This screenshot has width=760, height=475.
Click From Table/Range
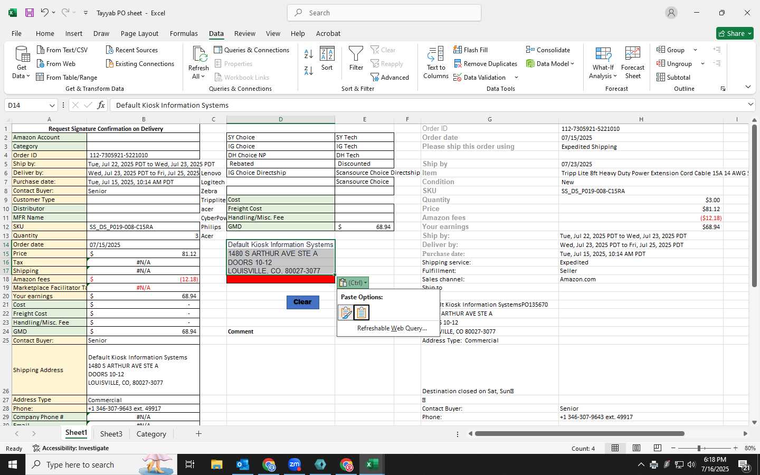pos(66,77)
